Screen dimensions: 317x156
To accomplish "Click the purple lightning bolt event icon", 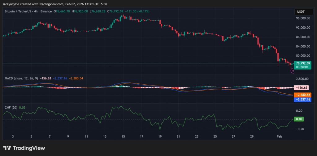I will pyautogui.click(x=293, y=71).
